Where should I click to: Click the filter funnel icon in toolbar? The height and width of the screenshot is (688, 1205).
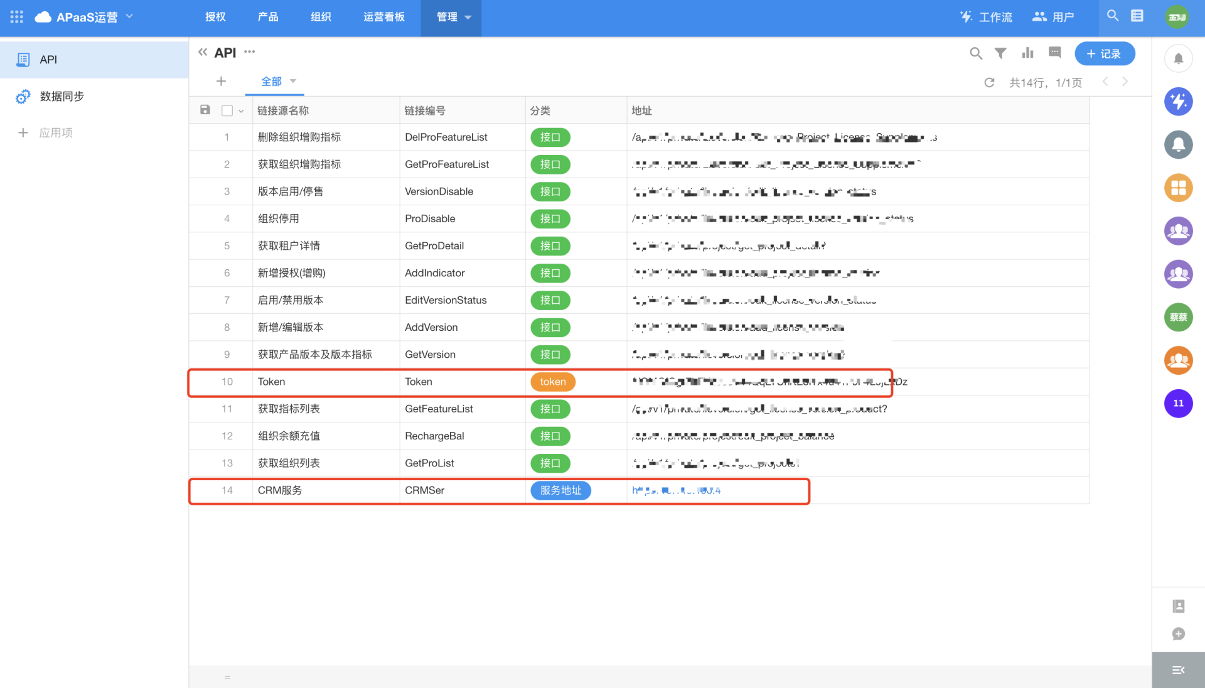(x=1000, y=53)
